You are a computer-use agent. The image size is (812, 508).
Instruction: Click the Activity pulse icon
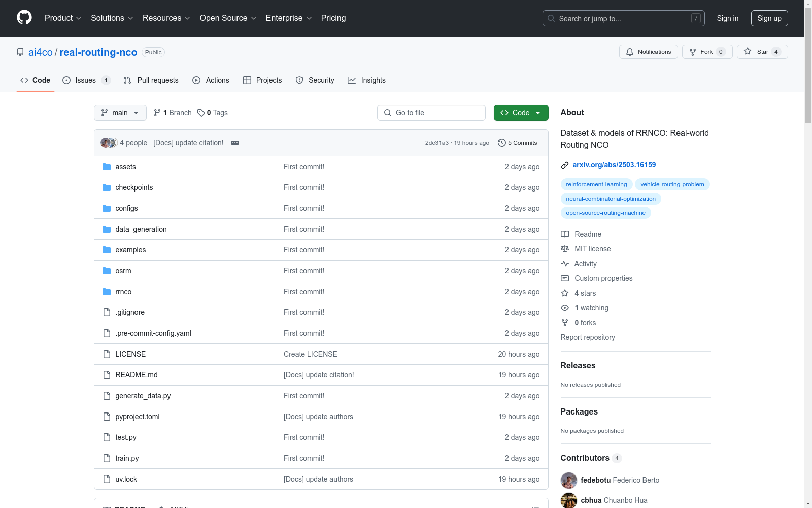click(x=565, y=264)
